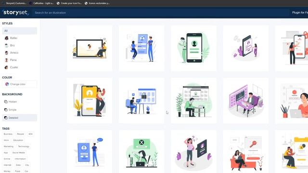This screenshot has width=308, height=173.
Task: Filter by the Food tag
Action: point(18,171)
